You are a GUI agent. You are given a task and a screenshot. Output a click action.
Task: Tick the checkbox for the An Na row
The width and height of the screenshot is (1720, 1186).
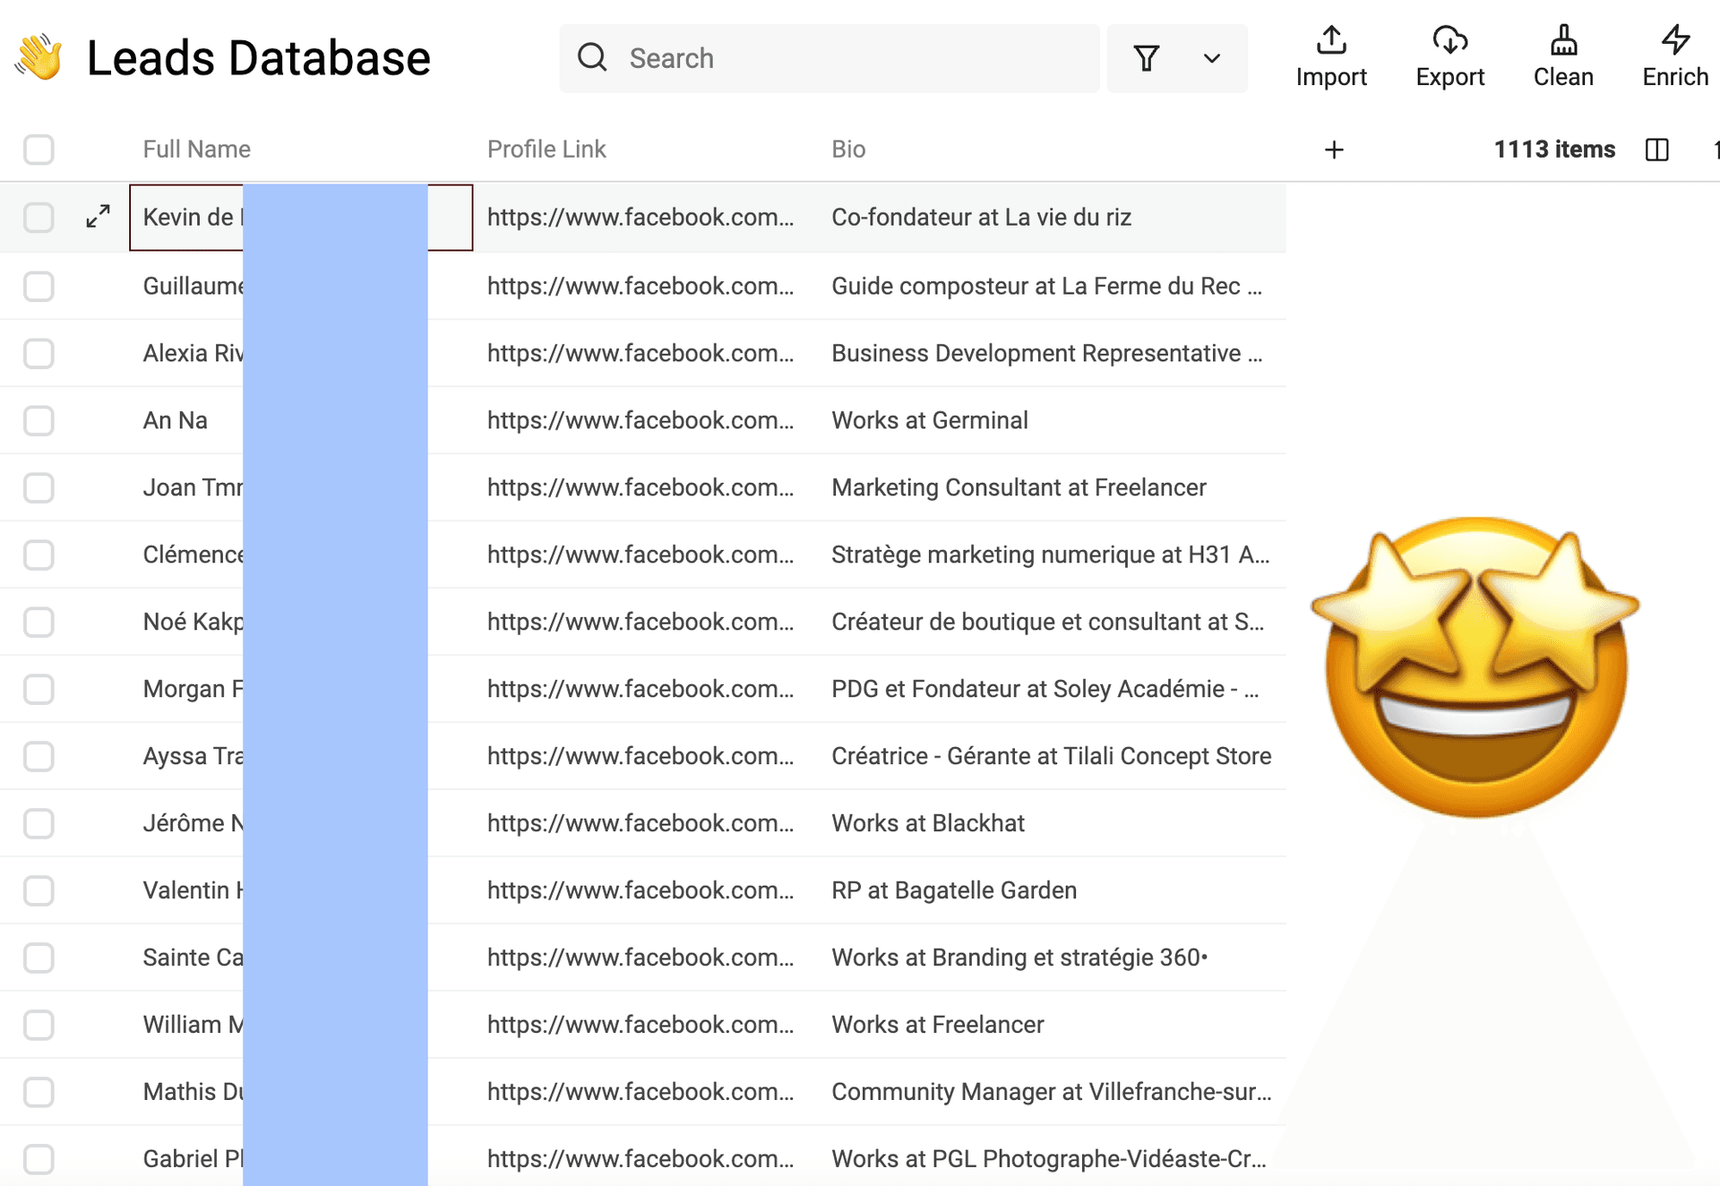[39, 420]
